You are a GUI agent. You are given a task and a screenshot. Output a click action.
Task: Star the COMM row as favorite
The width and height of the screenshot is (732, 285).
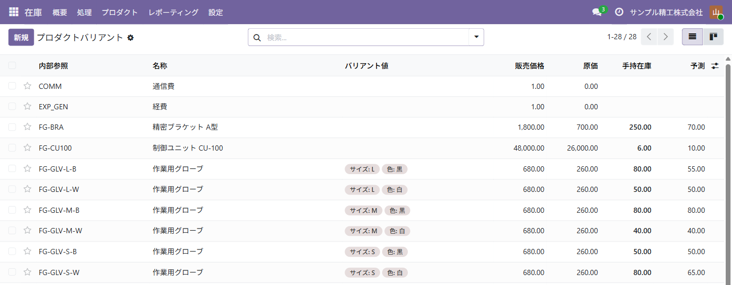click(x=27, y=86)
